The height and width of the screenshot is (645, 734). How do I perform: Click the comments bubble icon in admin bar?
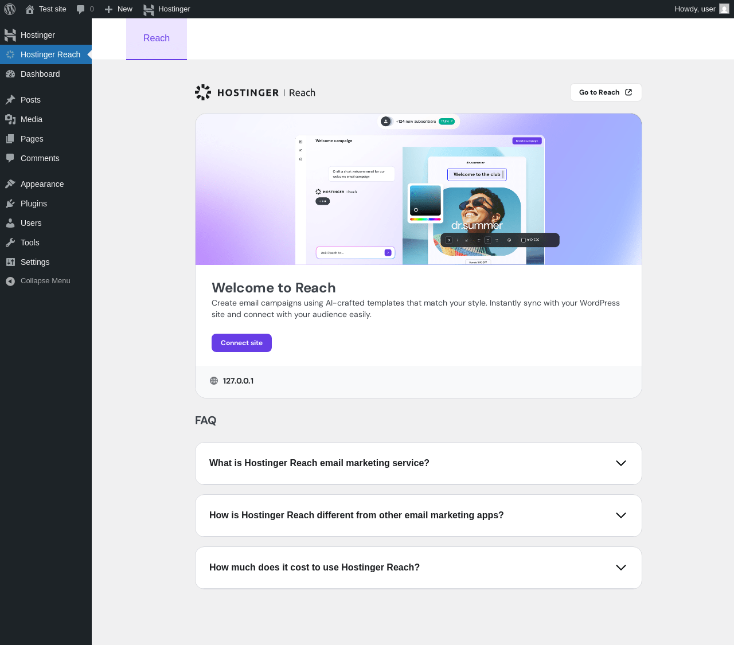pos(81,9)
